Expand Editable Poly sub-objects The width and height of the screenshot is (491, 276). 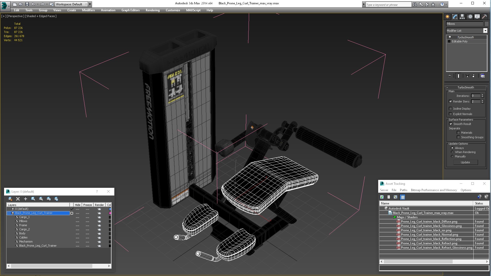pos(449,41)
